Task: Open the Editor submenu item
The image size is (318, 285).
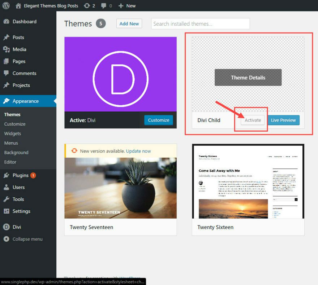Action: click(x=10, y=162)
